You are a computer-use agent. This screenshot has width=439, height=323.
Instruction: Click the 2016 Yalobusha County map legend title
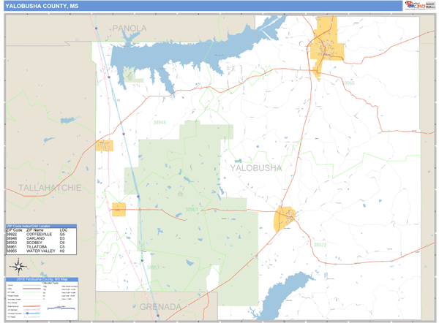(42, 280)
